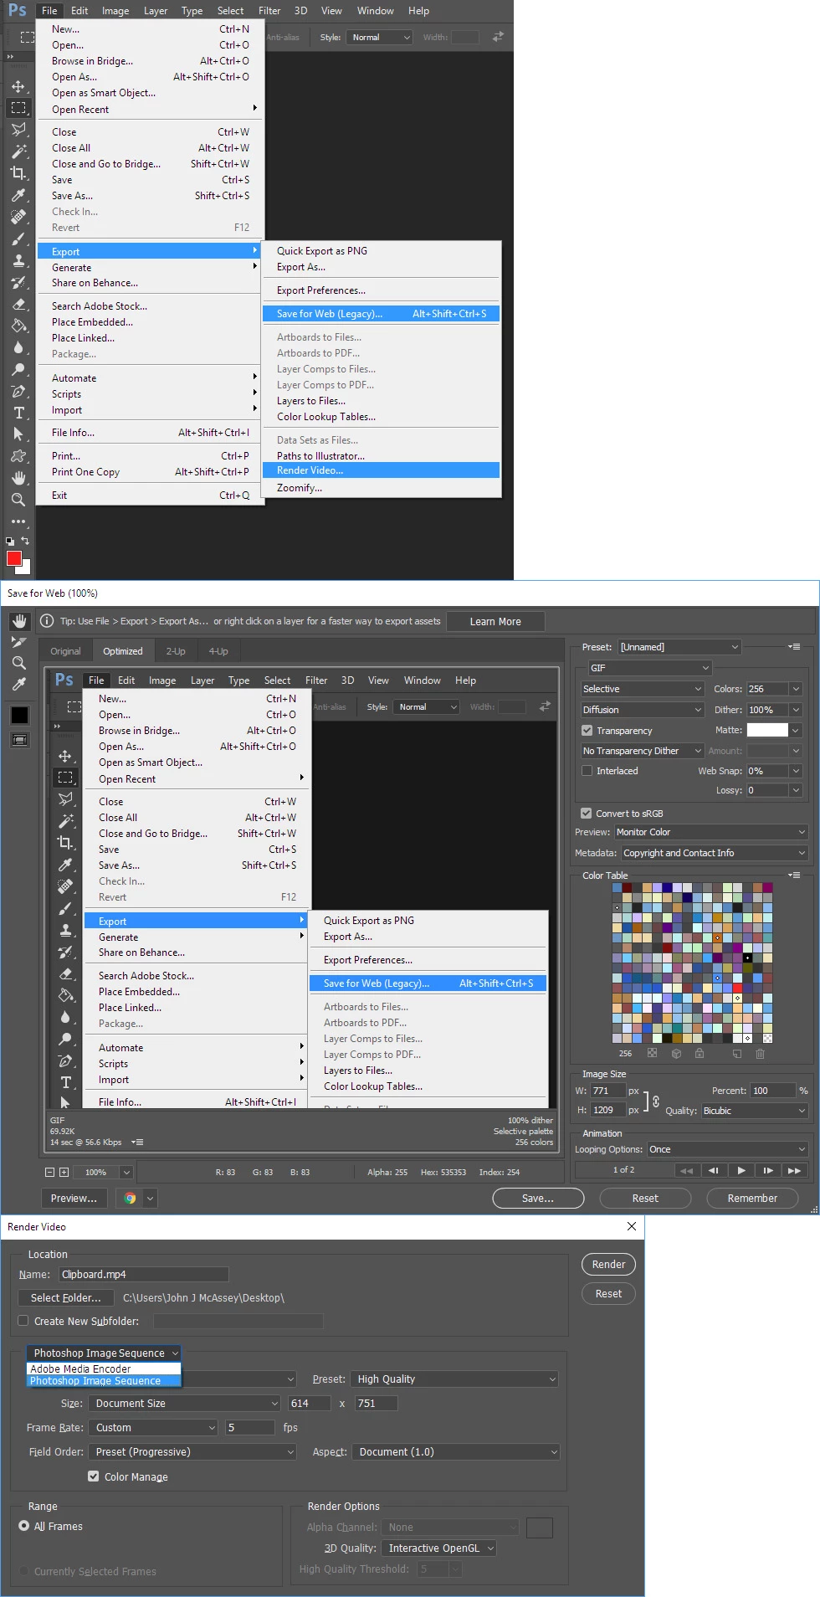Click the red foreground color swatch in Photoshop
Image resolution: width=820 pixels, height=1597 pixels.
point(13,558)
